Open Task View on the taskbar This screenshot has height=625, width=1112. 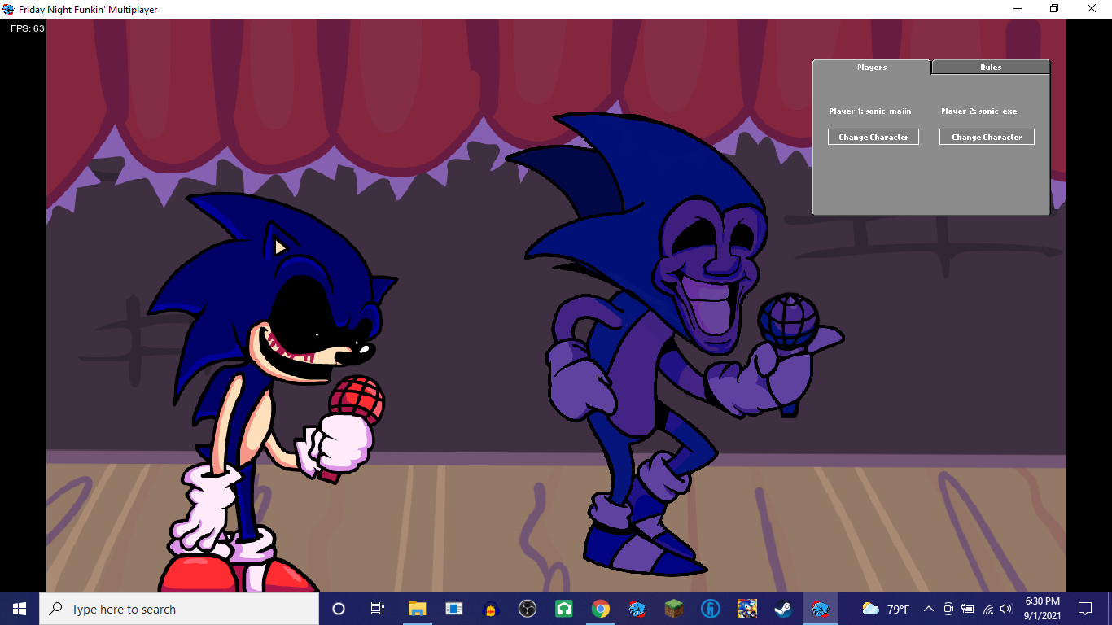(378, 609)
